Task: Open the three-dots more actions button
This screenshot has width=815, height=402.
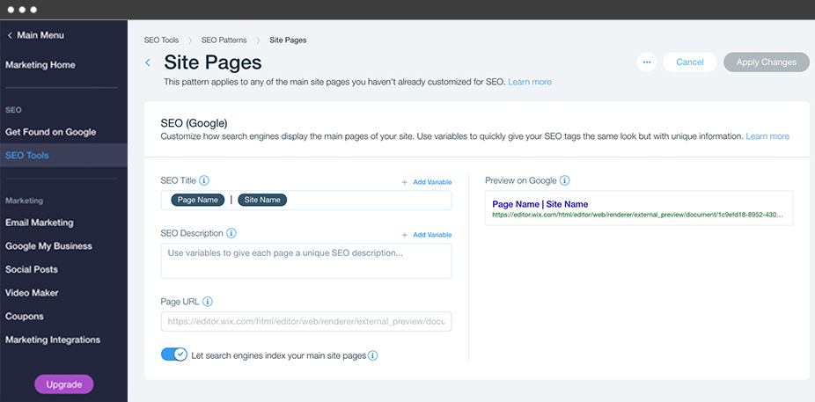Action: [x=647, y=62]
